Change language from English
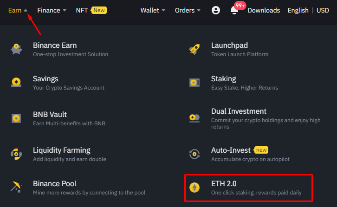 coord(298,10)
